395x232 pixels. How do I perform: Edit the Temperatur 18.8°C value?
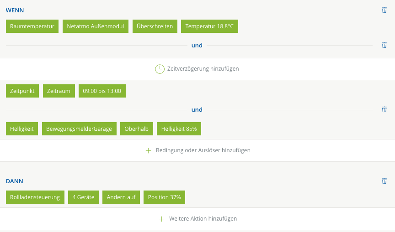[209, 26]
